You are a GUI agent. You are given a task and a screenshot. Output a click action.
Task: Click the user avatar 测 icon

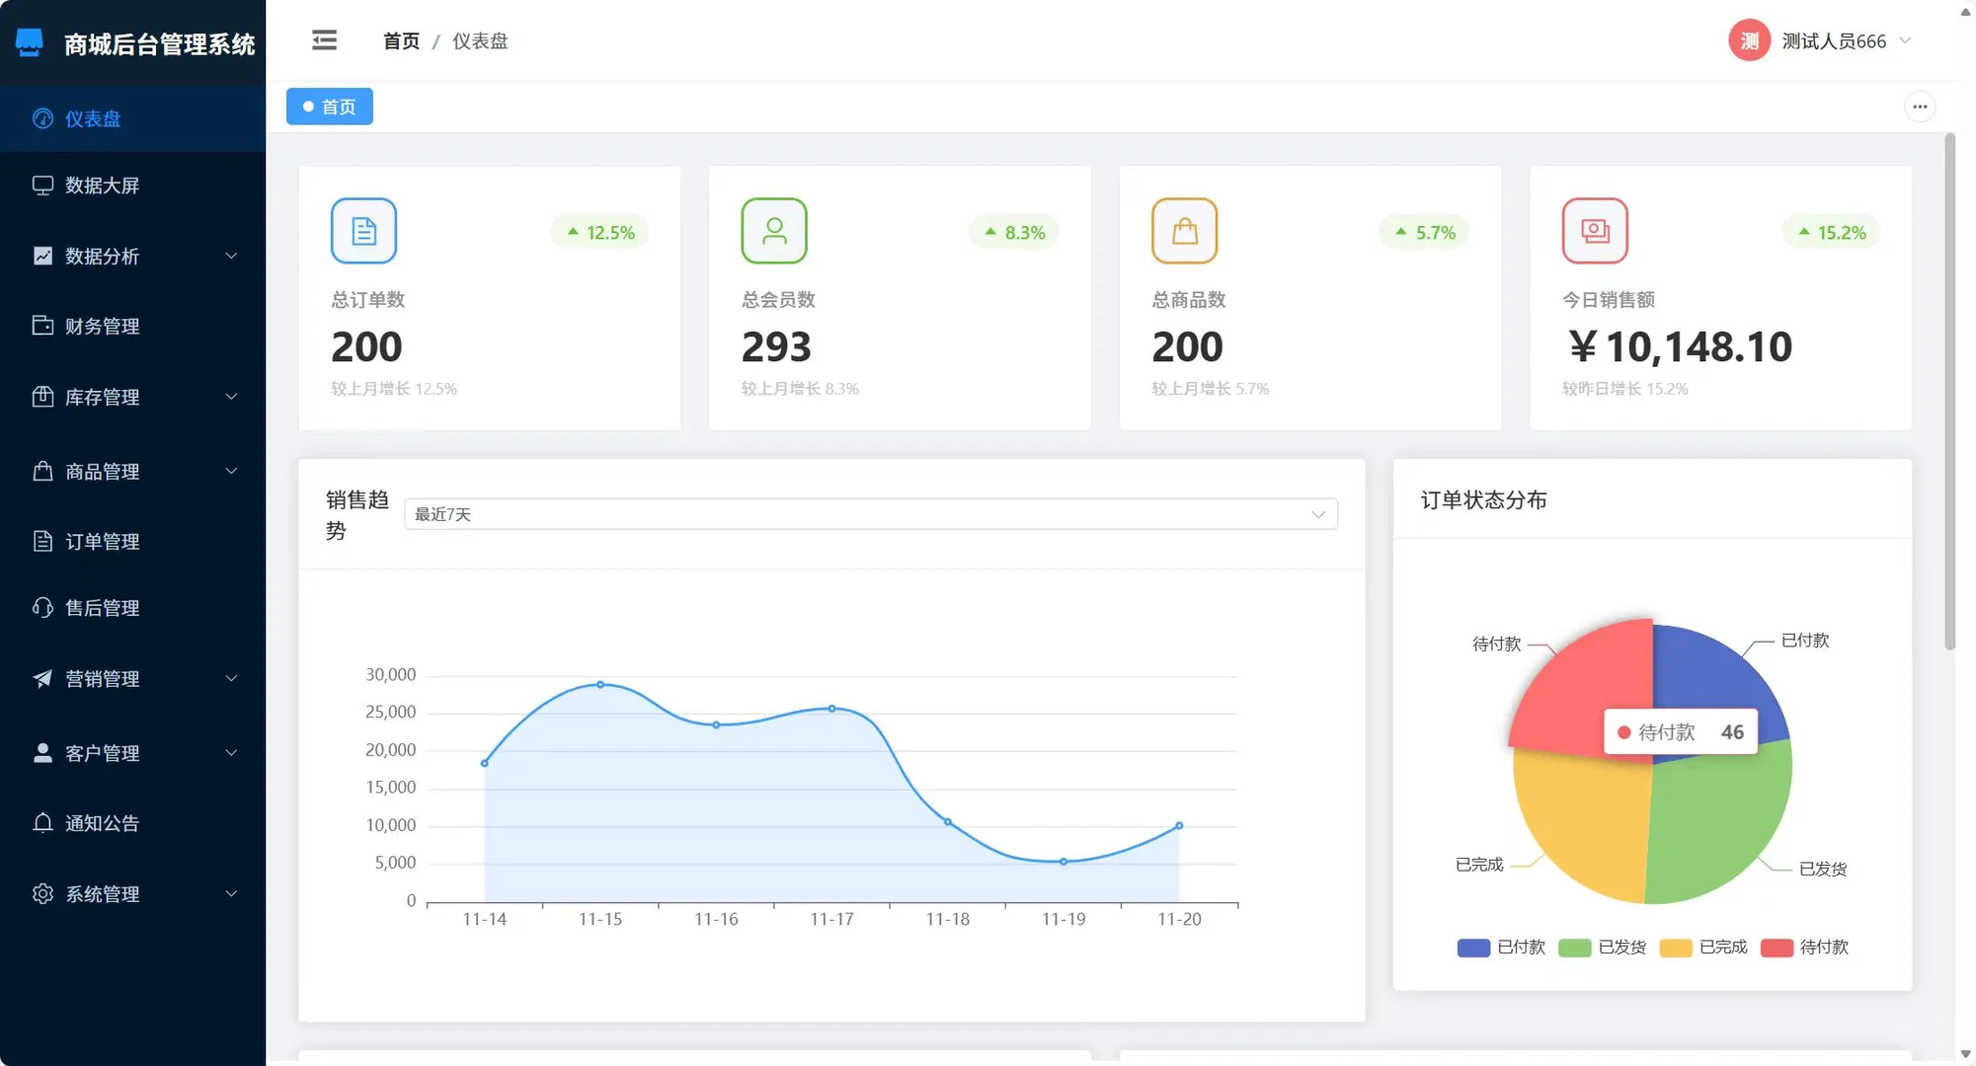click(x=1749, y=40)
